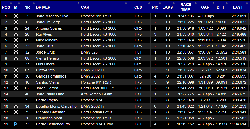
Task: Click the GAP column header
Action: click(205, 7)
